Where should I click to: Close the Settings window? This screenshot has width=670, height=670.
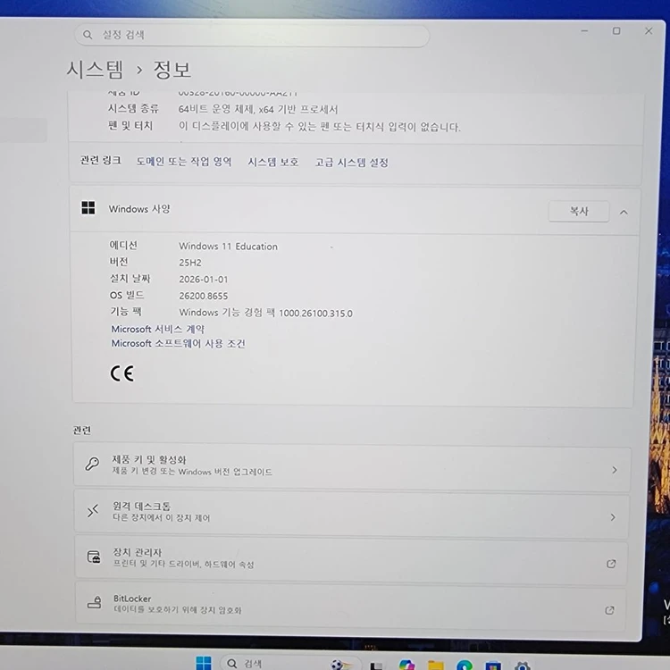[649, 30]
